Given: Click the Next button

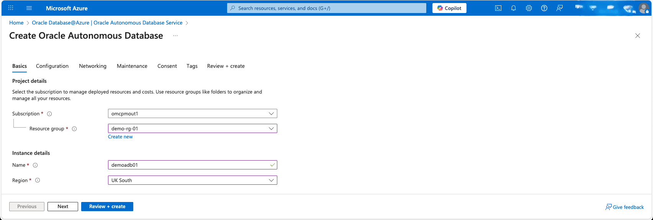Looking at the screenshot, I should [x=63, y=207].
